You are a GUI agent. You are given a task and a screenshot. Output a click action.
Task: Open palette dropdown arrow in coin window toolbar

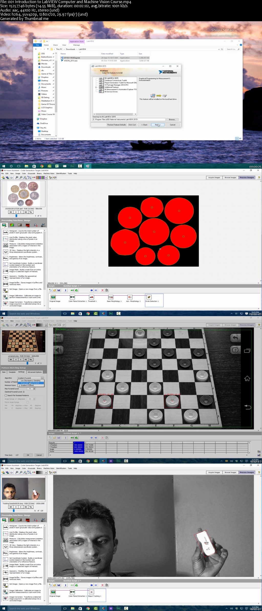pos(46,177)
